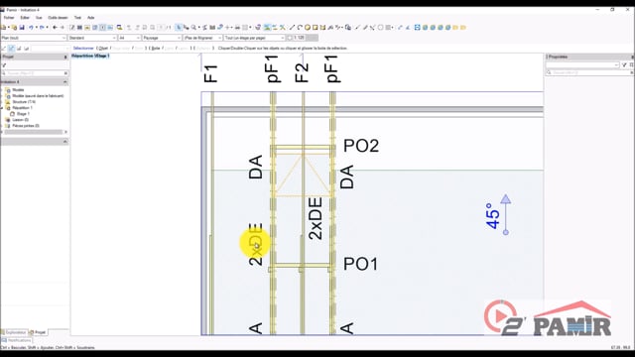
Task: Click the first blue globe icon
Action: pyautogui.click(x=425, y=28)
